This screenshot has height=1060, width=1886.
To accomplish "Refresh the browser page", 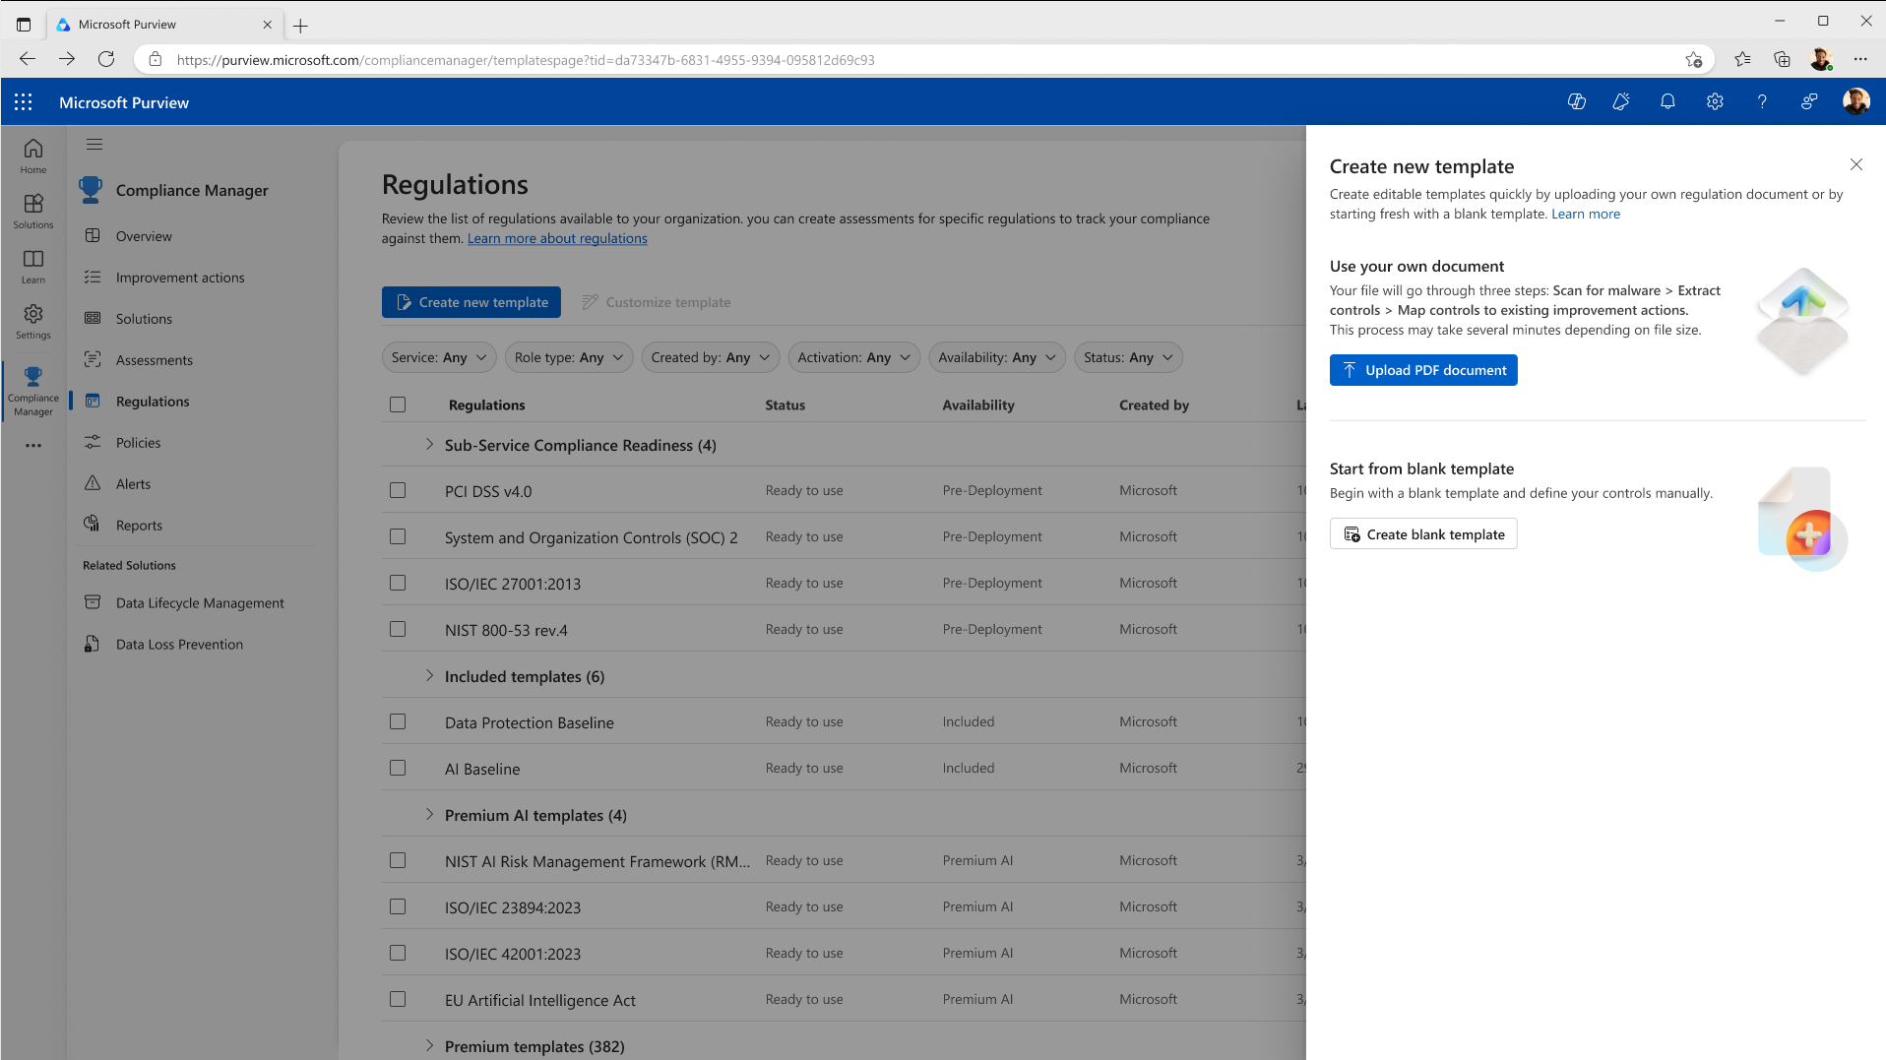I will pyautogui.click(x=106, y=59).
